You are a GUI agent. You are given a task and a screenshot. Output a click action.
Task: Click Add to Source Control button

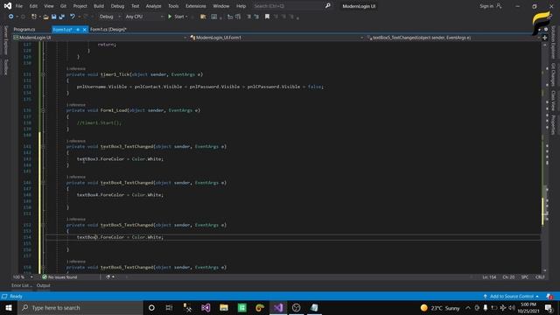pos(511,296)
